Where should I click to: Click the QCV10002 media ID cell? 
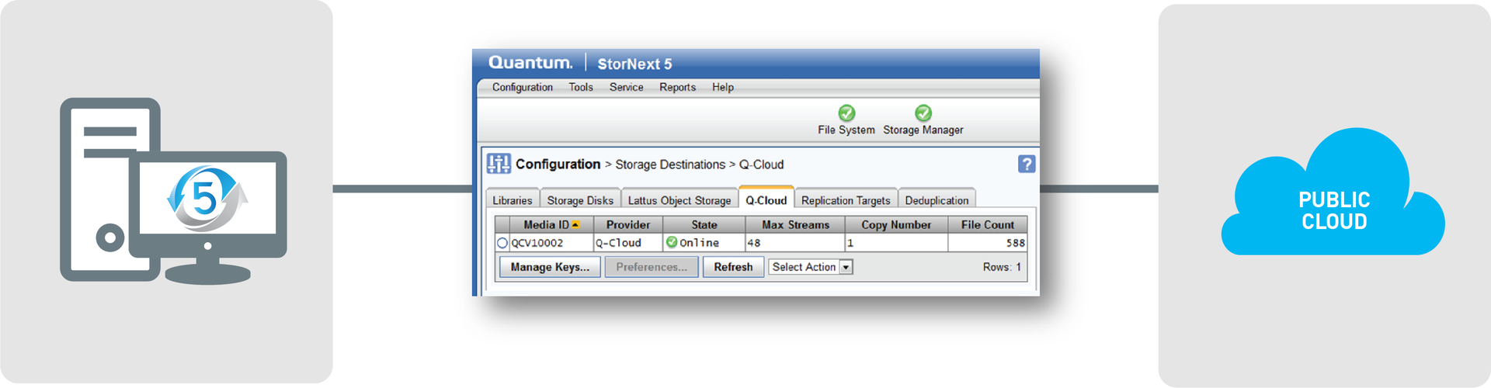(x=551, y=243)
